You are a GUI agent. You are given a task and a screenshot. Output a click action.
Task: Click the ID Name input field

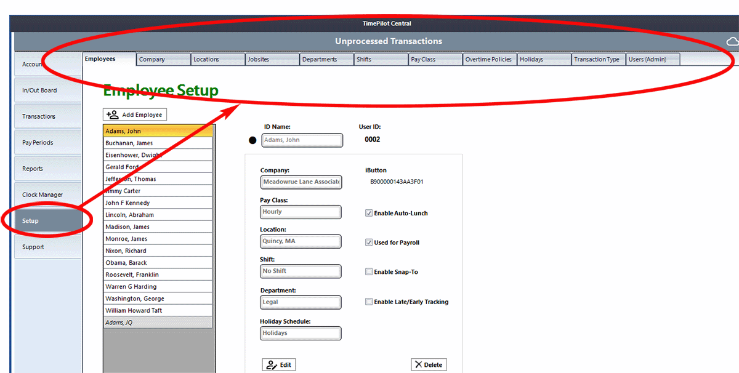click(x=302, y=140)
